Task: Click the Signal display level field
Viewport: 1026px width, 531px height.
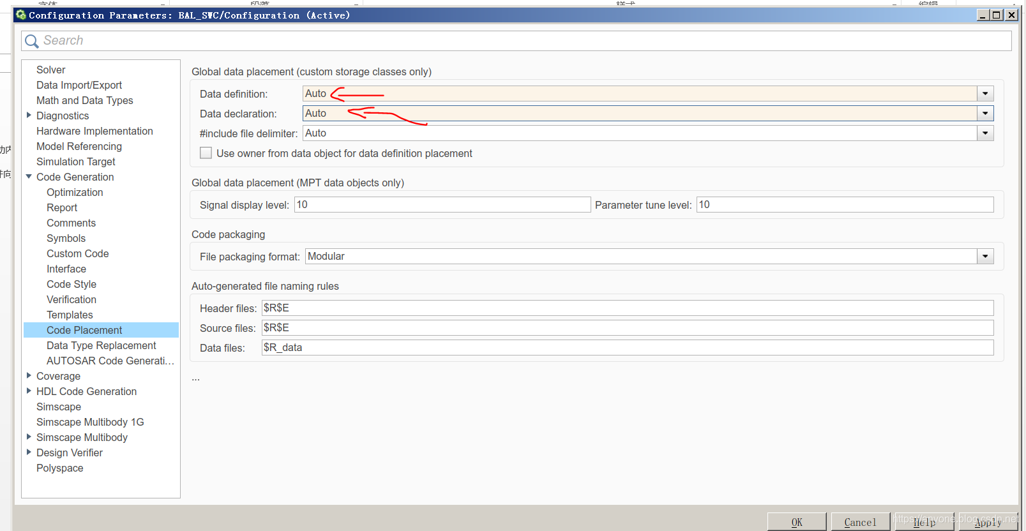Action: click(x=442, y=205)
